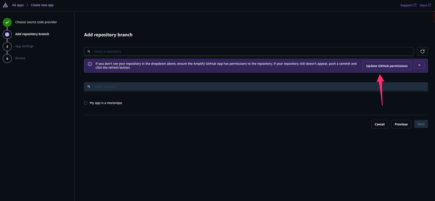Open the Docs external link
This screenshot has width=435, height=201.
coord(425,5)
